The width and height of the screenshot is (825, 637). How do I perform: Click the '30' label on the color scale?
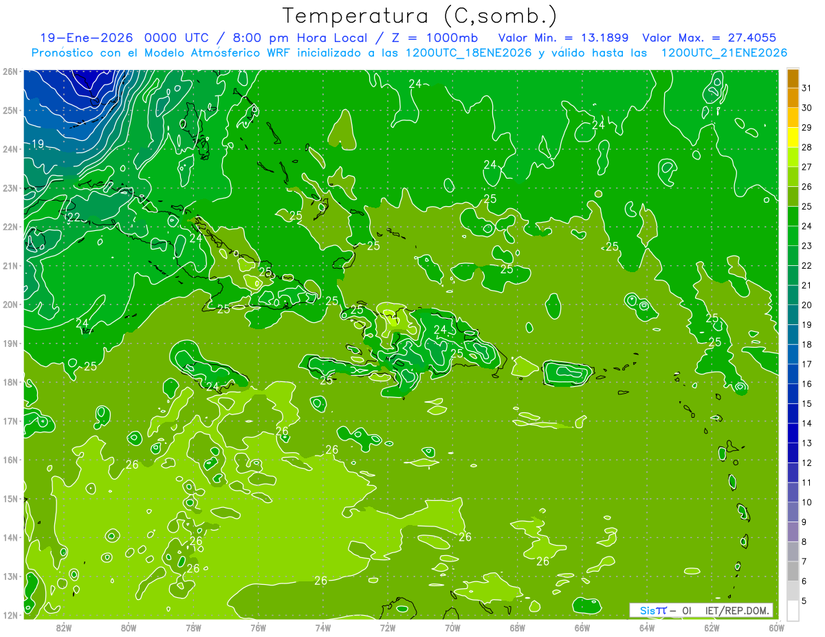[806, 108]
